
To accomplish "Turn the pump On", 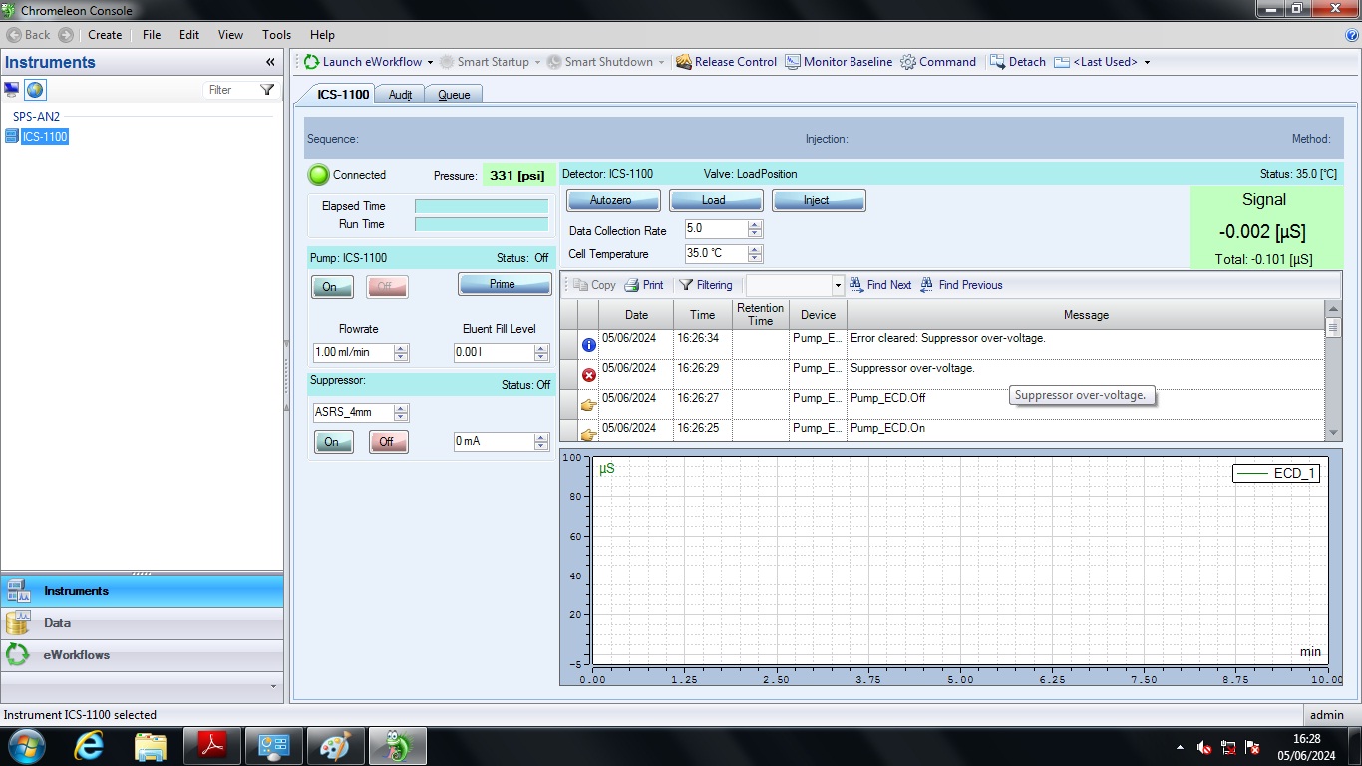I will (331, 287).
